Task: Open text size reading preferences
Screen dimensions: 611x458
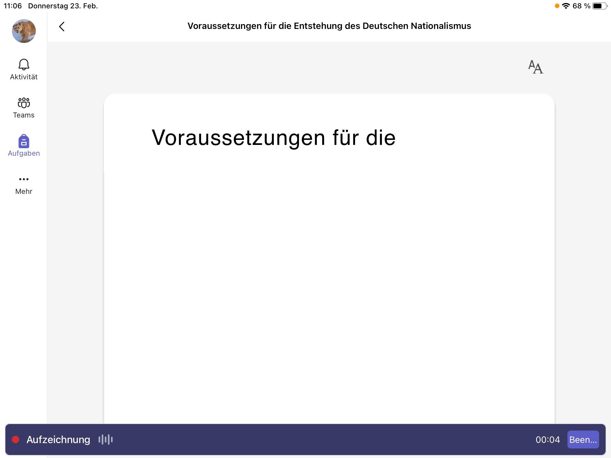Action: (536, 67)
